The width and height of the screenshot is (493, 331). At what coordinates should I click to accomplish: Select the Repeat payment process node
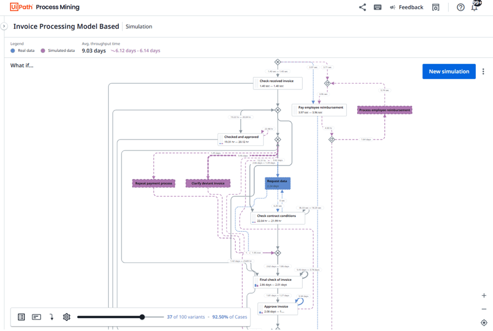point(153,183)
